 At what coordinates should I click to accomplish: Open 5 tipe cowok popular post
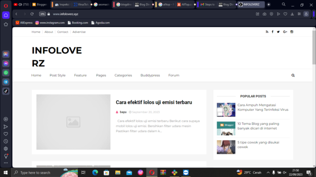pyautogui.click(x=258, y=145)
